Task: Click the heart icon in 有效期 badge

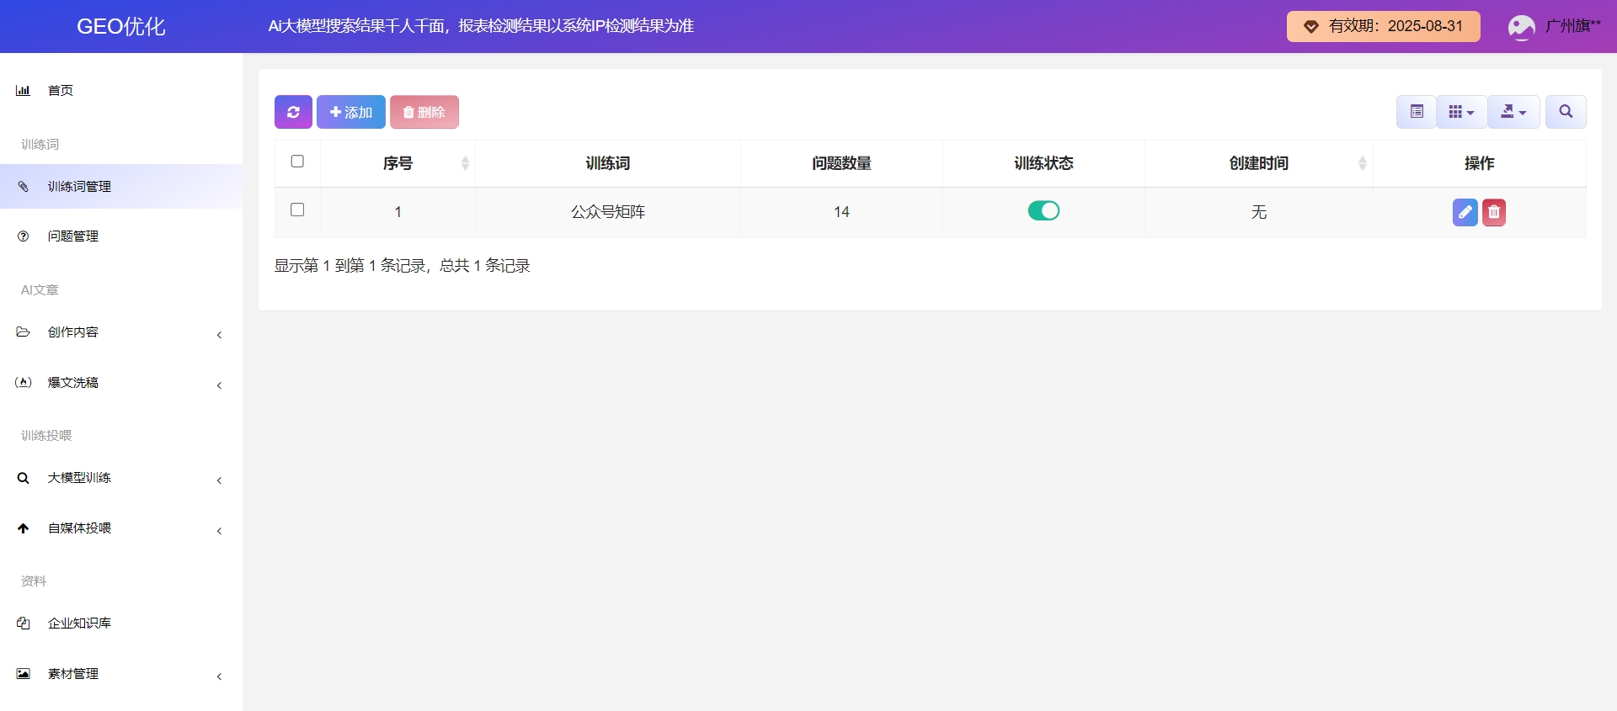Action: pyautogui.click(x=1311, y=27)
